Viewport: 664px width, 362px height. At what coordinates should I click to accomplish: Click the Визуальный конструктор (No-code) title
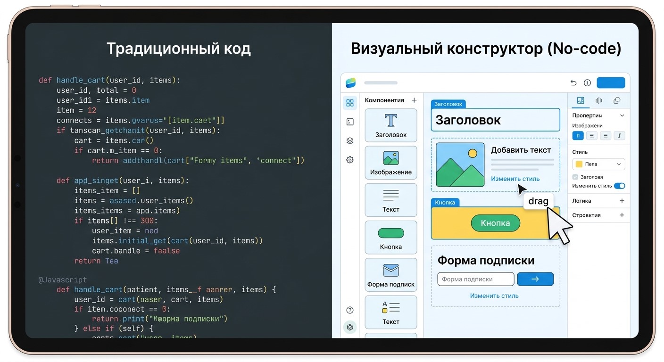pos(486,49)
